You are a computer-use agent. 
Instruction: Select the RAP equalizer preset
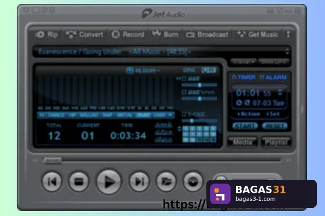107,115
